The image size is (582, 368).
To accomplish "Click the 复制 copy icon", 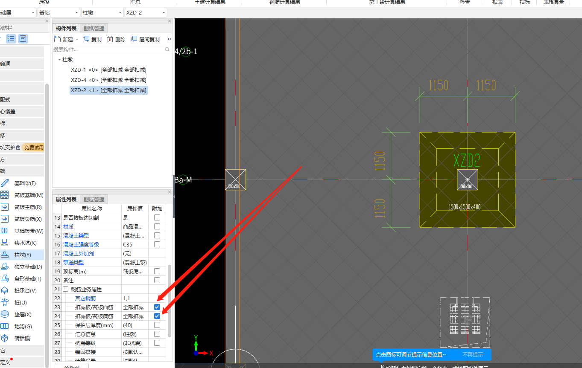I will [x=86, y=39].
